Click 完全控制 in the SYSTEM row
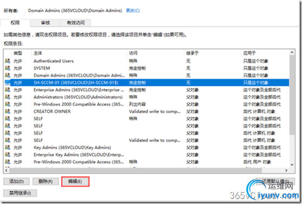 click(137, 68)
